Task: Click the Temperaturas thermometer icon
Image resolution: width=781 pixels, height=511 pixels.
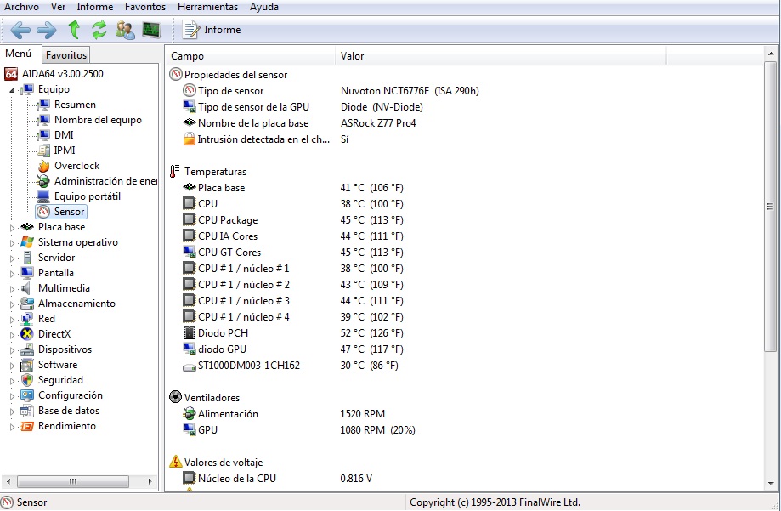Action: coord(175,172)
